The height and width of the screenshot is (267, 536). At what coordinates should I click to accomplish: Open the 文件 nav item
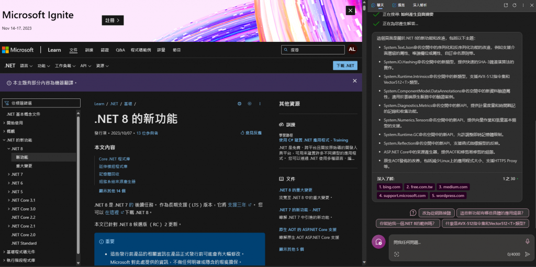coord(73,50)
